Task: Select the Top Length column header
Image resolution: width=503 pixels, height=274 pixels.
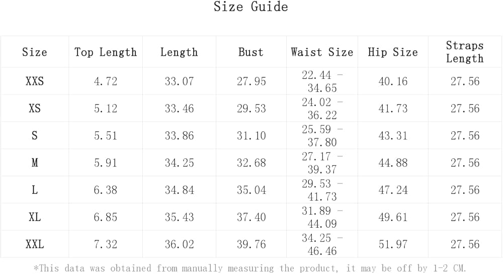Action: click(106, 52)
